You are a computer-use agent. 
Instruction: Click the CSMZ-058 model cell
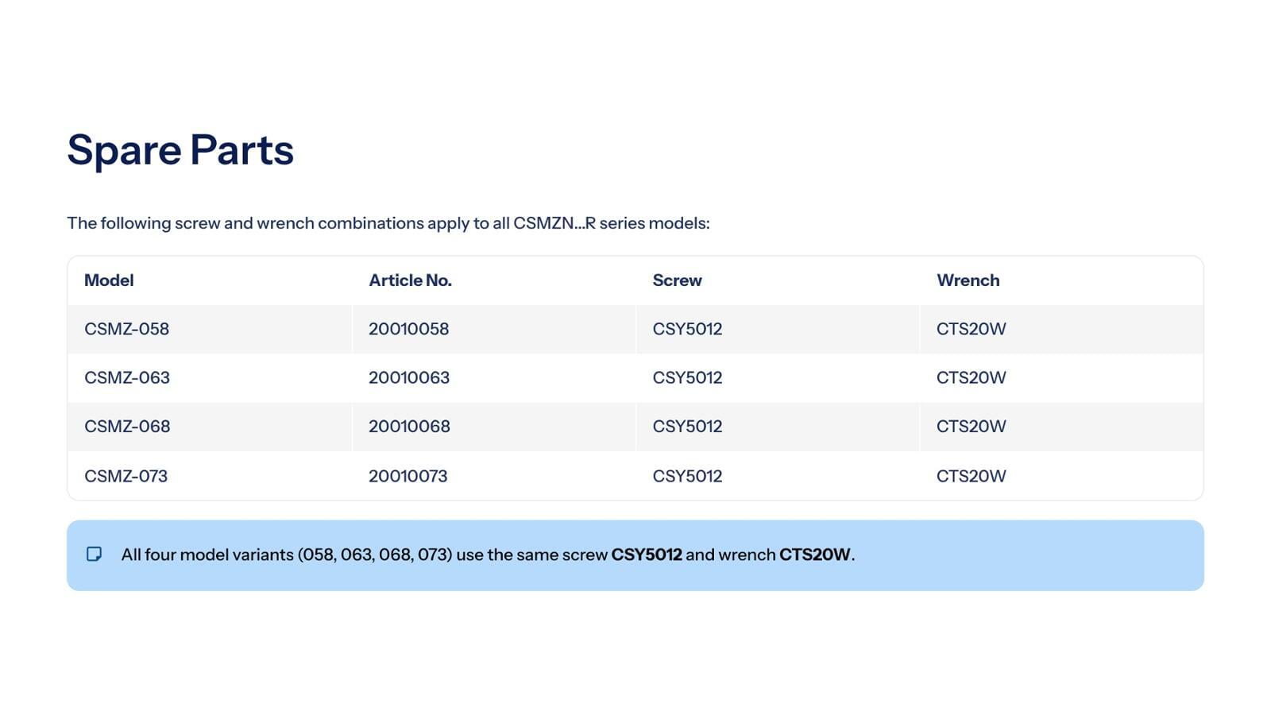point(127,329)
